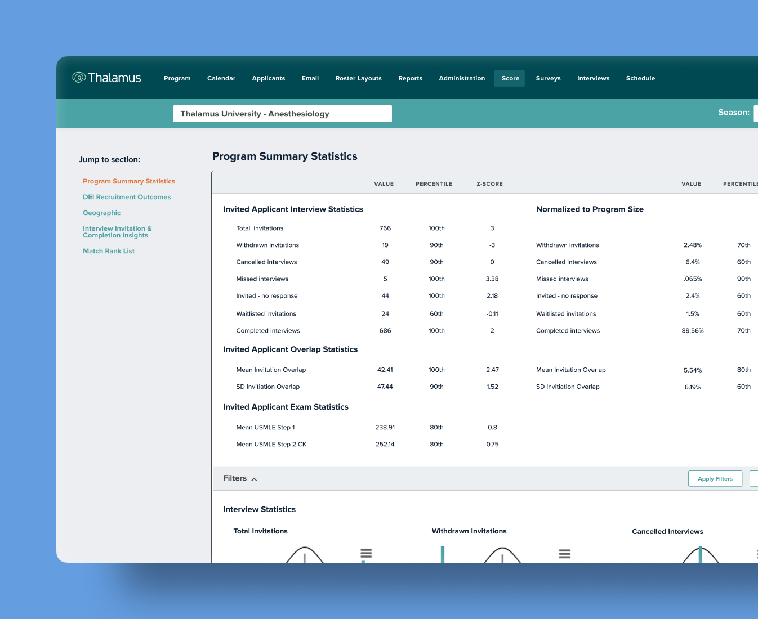Click the Apply Filters button
The image size is (758, 619).
coord(715,478)
